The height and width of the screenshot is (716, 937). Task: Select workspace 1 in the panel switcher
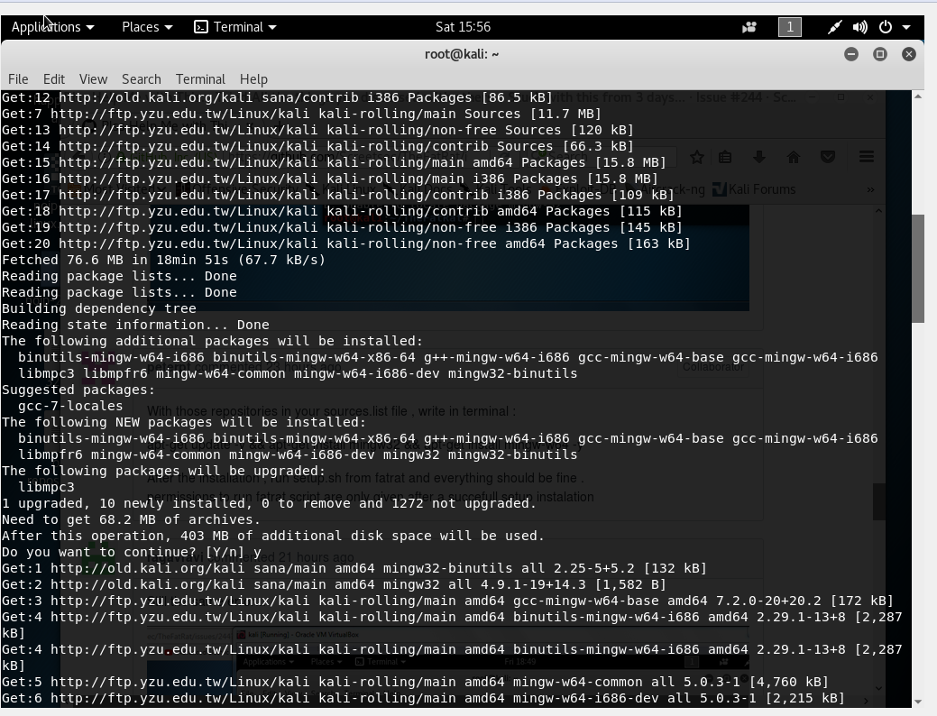tap(789, 27)
